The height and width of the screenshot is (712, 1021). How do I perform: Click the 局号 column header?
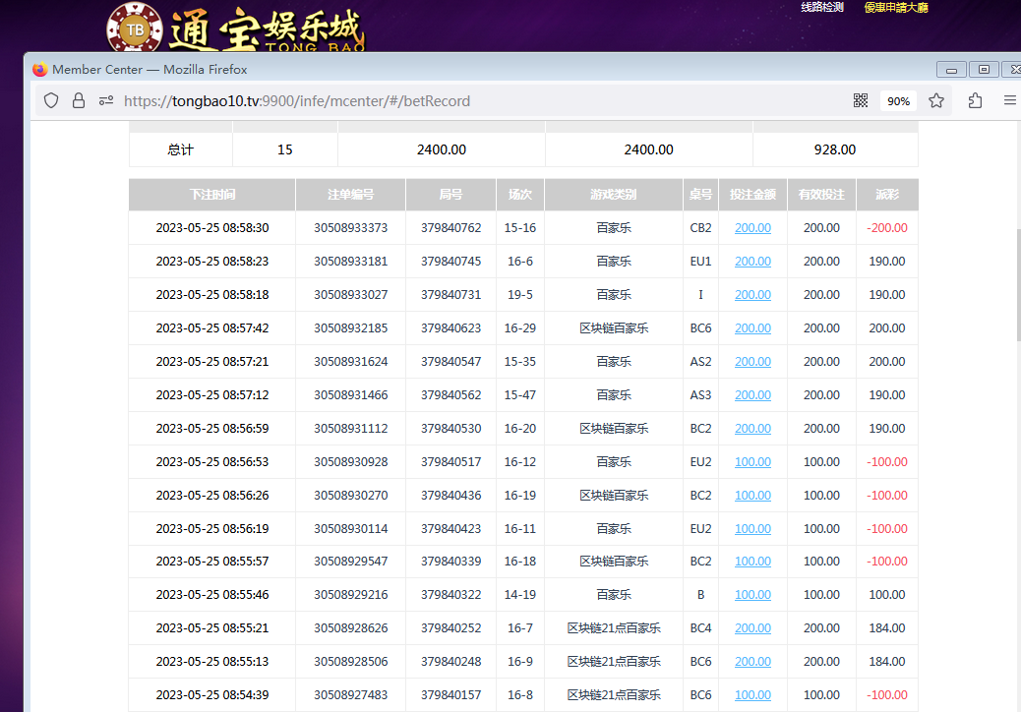(x=451, y=195)
